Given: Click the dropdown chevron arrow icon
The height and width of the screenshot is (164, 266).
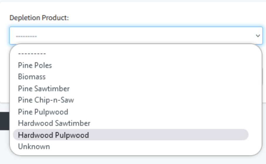Looking at the screenshot, I should click(258, 36).
